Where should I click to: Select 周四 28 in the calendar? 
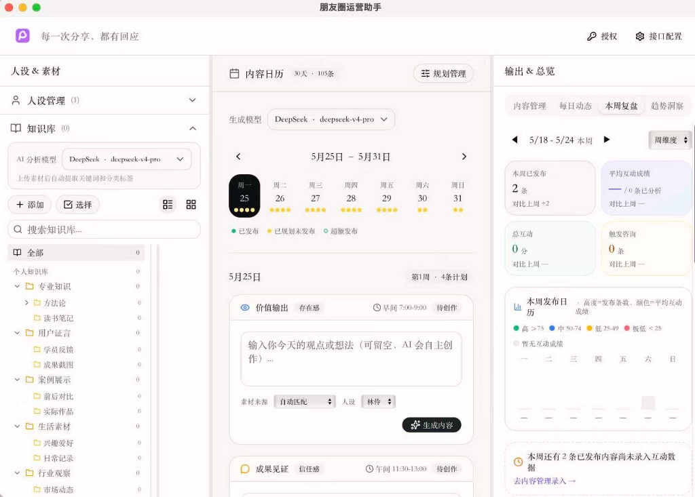(x=351, y=196)
